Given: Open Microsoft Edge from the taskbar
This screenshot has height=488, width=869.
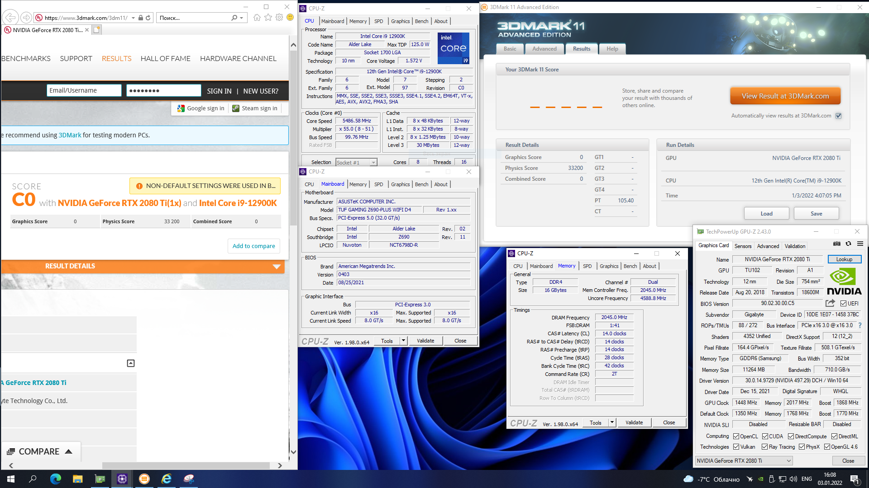Looking at the screenshot, I should (x=55, y=479).
